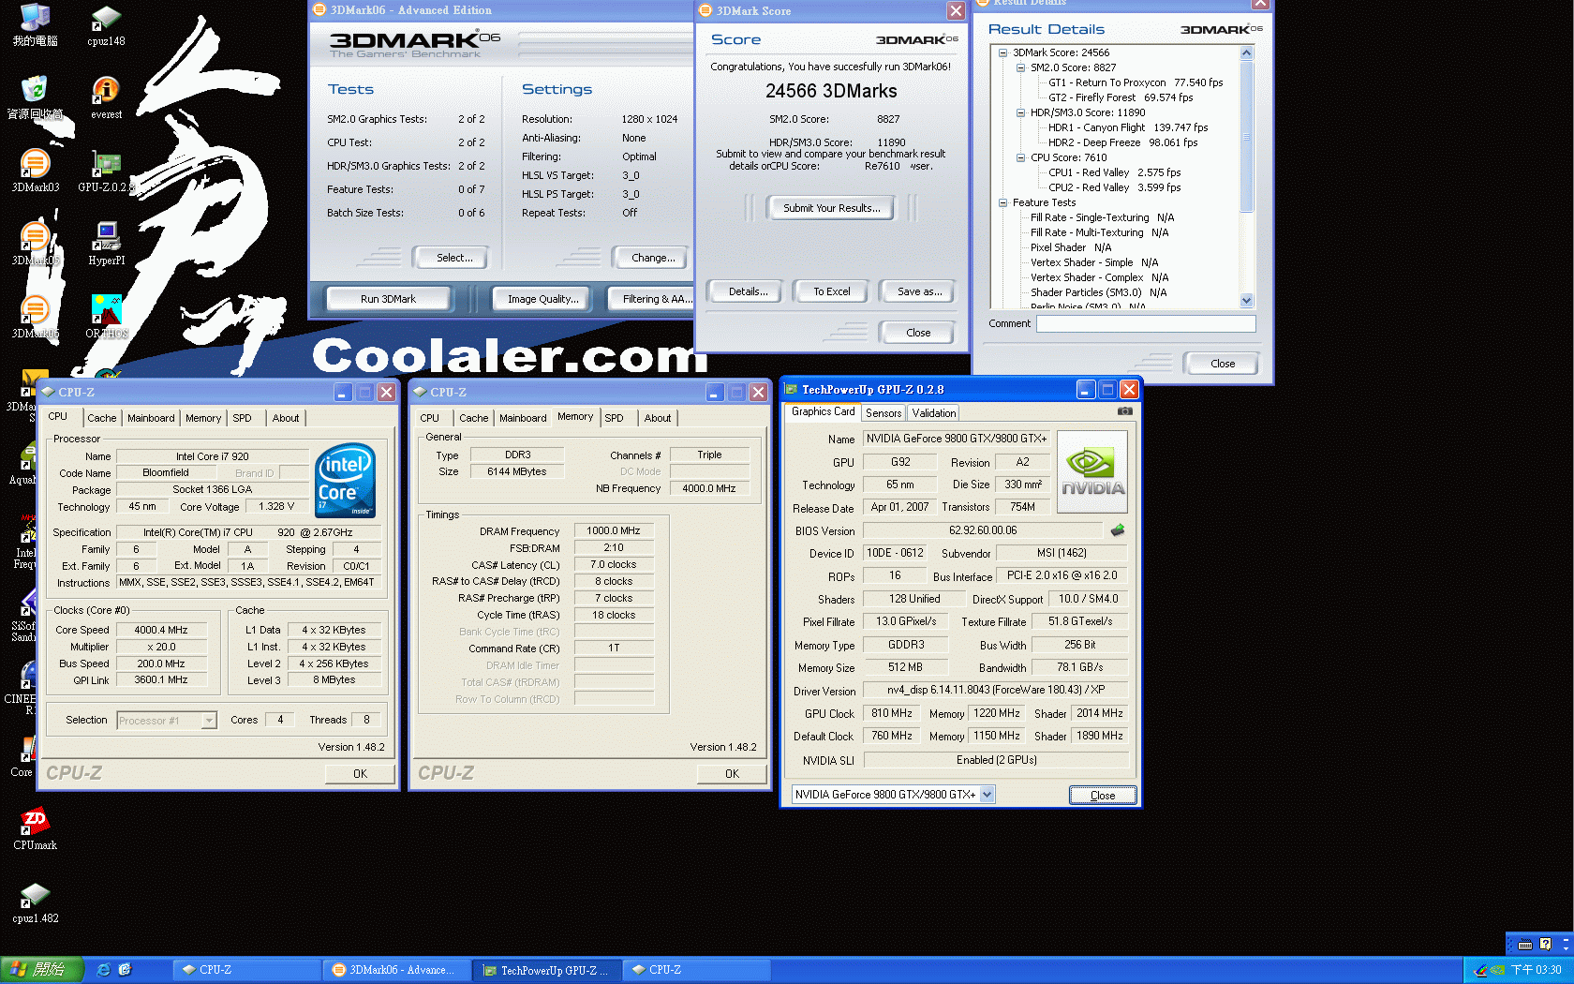Open Internet Explorer from the quick launch

click(103, 970)
